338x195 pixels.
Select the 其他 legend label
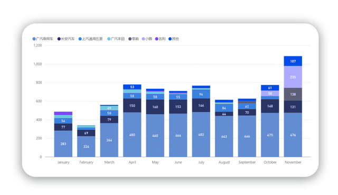click(175, 39)
